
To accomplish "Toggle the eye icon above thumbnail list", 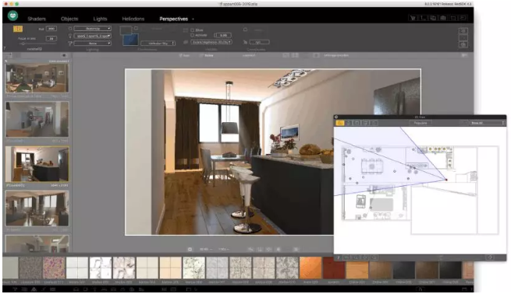I will click(64, 55).
